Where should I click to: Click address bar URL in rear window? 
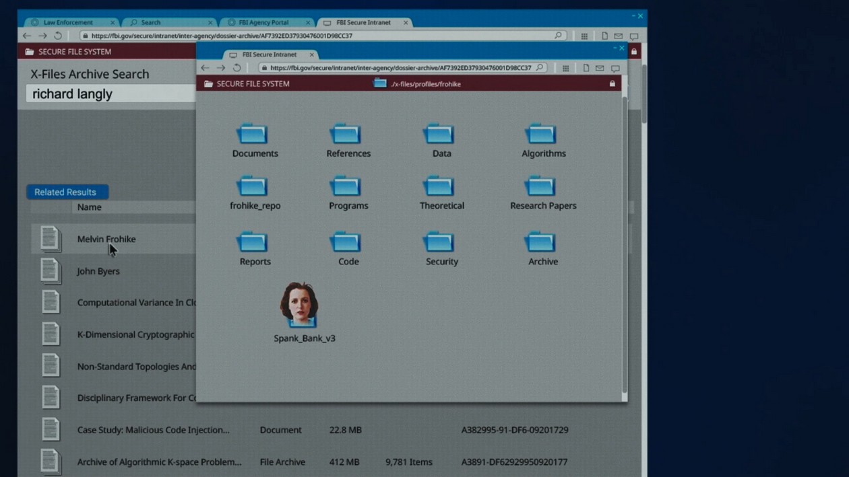point(222,36)
